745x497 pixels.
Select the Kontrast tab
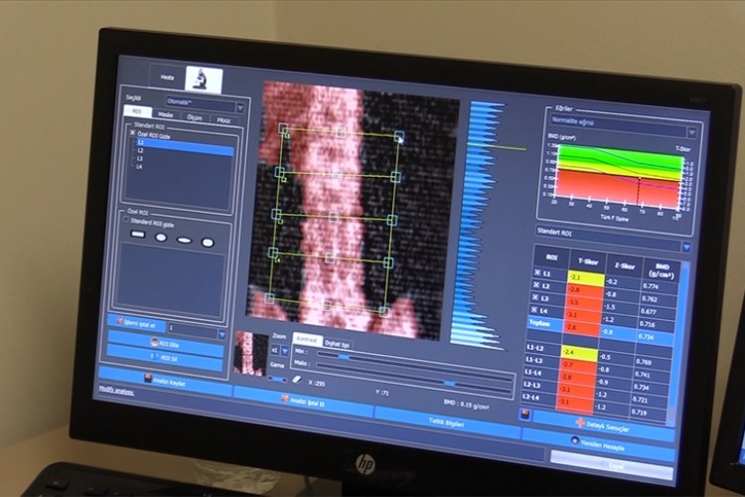tap(307, 340)
